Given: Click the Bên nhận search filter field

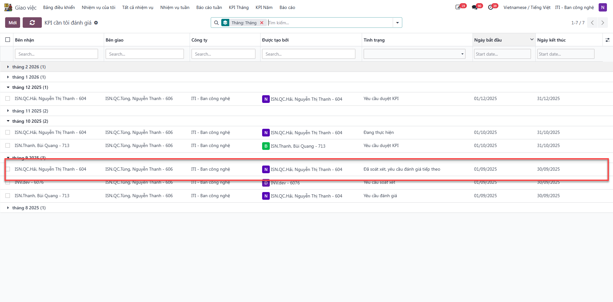Looking at the screenshot, I should point(57,54).
